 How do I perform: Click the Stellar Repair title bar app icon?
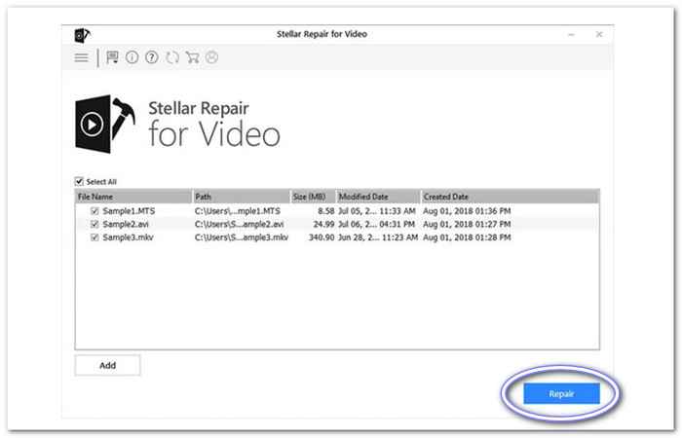[82, 35]
